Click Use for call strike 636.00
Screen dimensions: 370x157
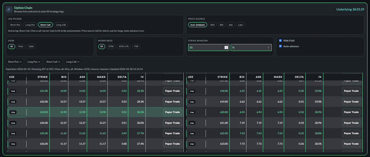click(x=13, y=144)
